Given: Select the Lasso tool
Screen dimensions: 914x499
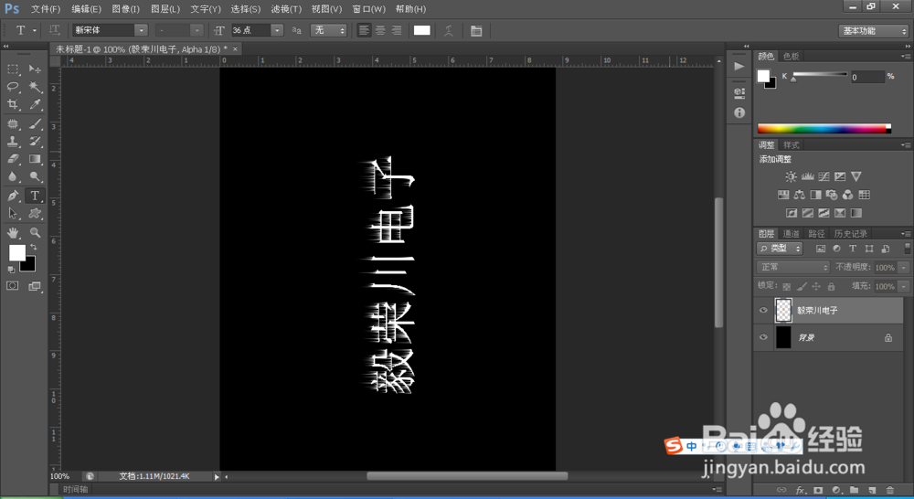Looking at the screenshot, I should pos(13,87).
